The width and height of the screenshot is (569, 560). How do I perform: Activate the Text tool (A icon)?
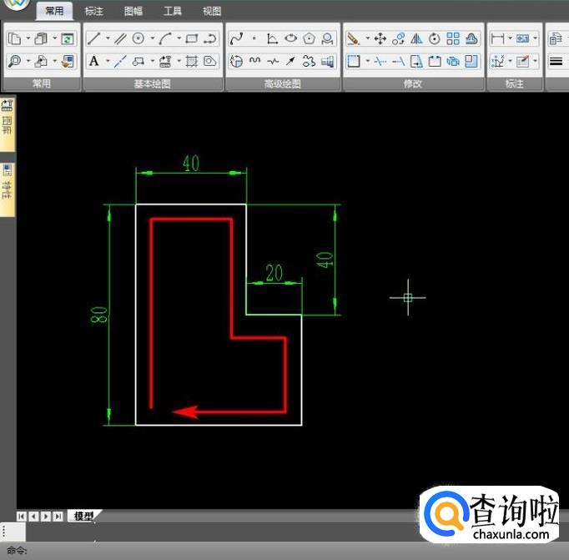(93, 61)
